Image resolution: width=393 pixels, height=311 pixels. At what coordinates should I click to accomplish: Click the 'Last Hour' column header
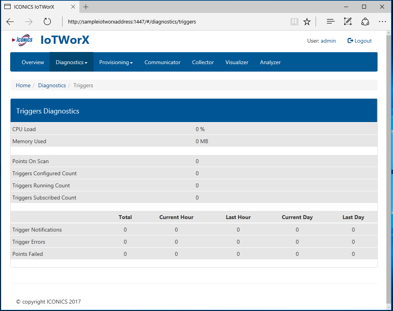[x=238, y=217]
